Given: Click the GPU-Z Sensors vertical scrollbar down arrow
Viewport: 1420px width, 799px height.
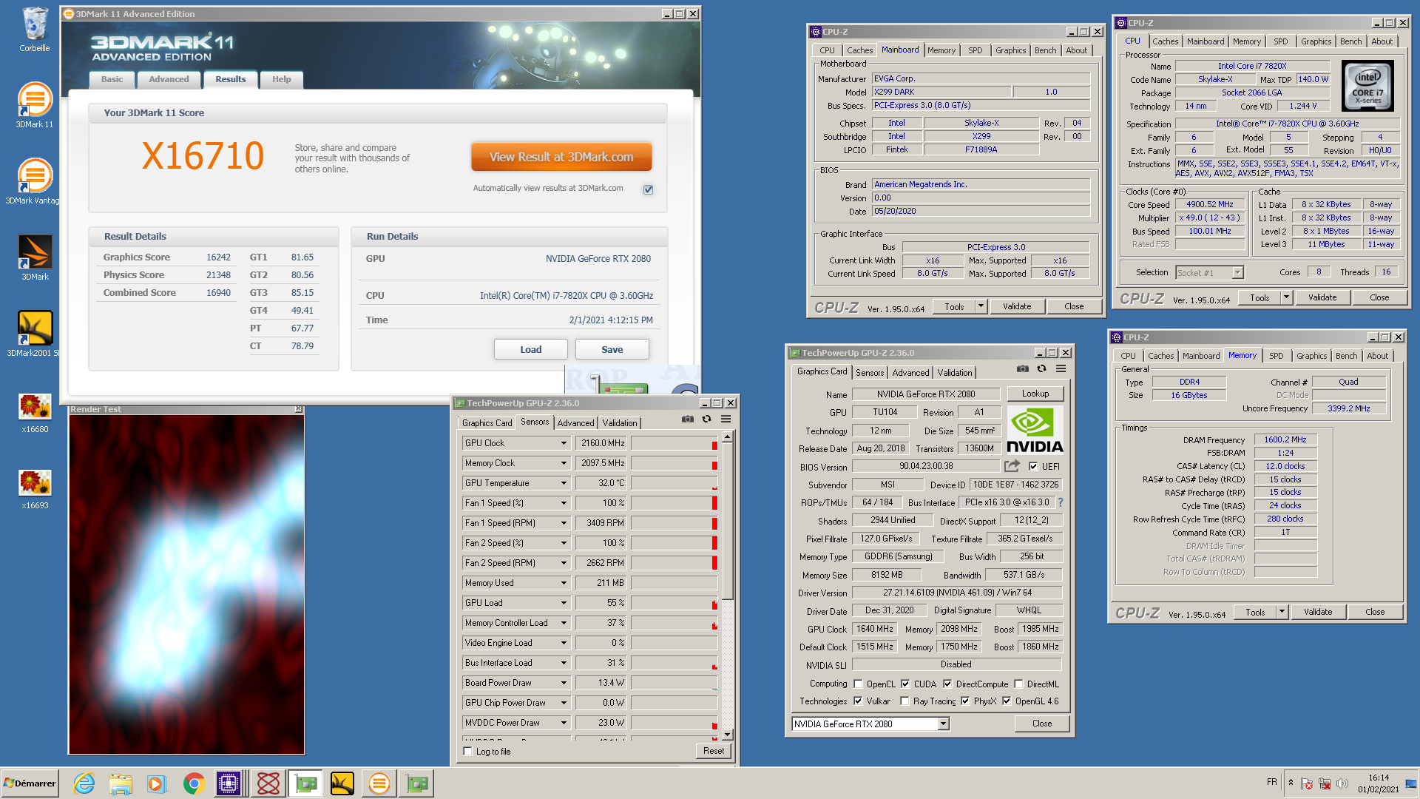Looking at the screenshot, I should point(728,735).
